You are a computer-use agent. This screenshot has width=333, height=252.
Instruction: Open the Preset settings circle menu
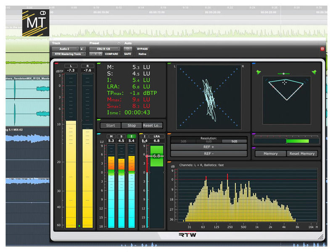(119, 43)
